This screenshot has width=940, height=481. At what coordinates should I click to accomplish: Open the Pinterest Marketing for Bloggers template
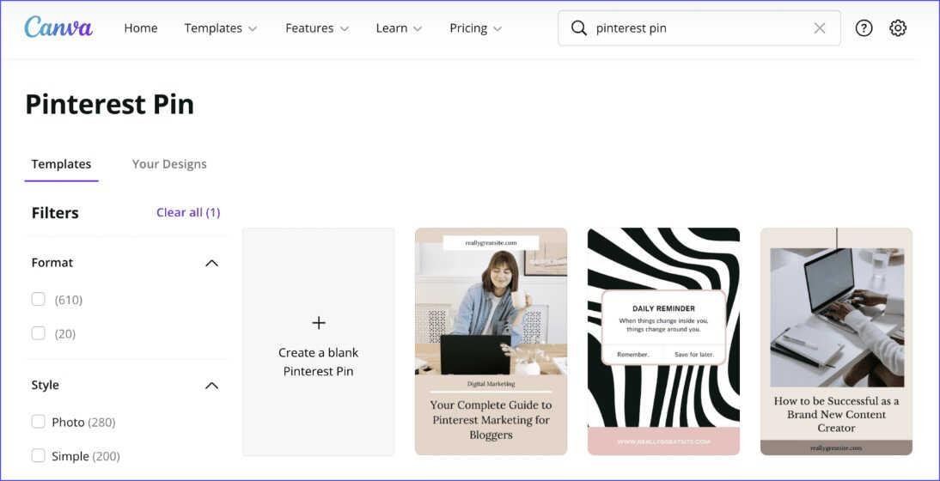491,342
